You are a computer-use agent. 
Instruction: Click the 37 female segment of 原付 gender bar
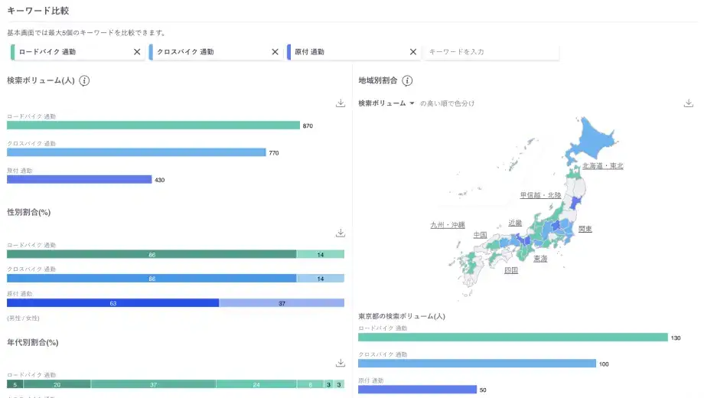(x=282, y=303)
